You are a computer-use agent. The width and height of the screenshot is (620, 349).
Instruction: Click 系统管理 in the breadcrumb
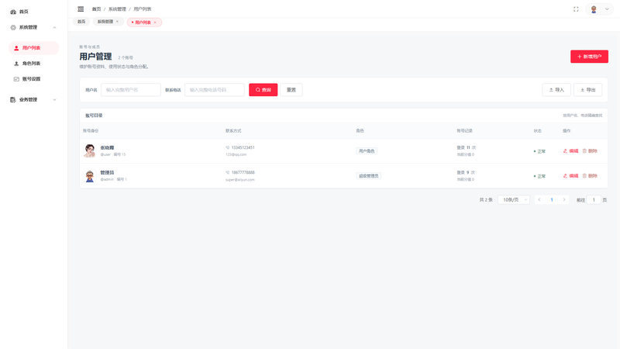(x=117, y=9)
